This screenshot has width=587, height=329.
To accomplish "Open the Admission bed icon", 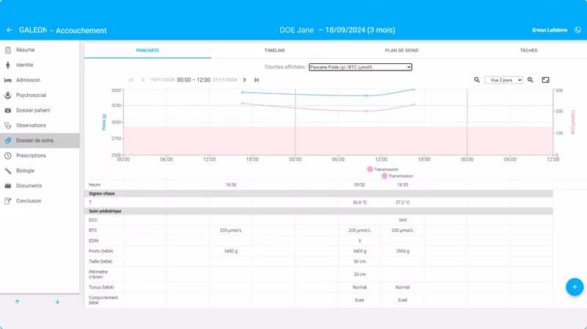I will tap(8, 80).
